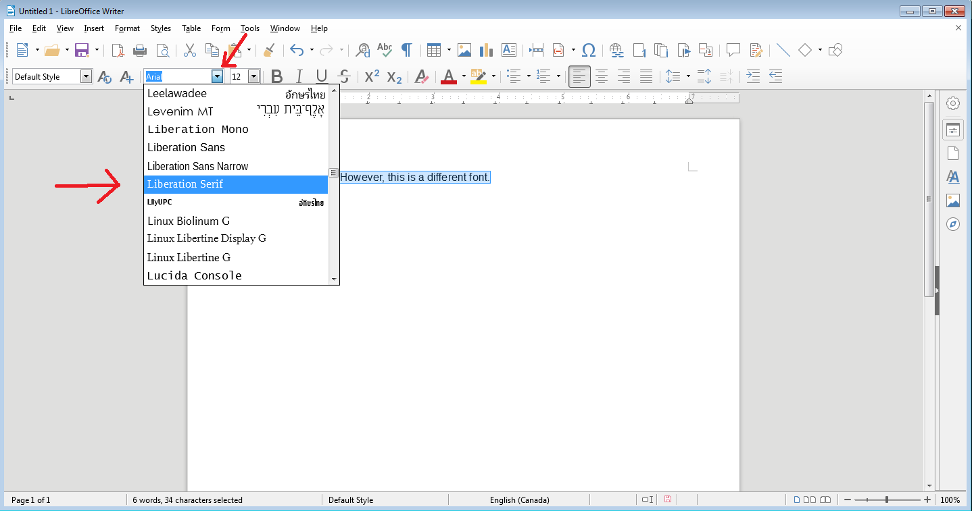This screenshot has height=511, width=972.
Task: Choose Linux Biolinum G font
Action: tap(236, 221)
